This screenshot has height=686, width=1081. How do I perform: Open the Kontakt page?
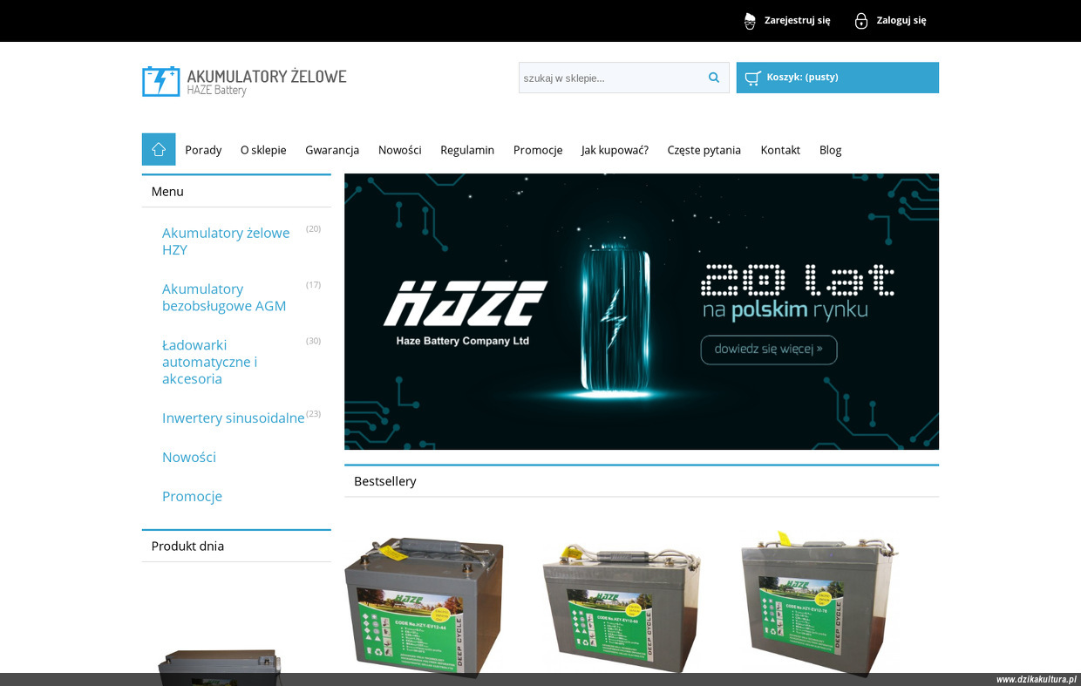pyautogui.click(x=780, y=150)
